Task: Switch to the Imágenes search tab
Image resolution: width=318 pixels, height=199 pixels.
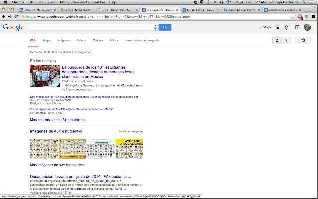Action: (64, 40)
